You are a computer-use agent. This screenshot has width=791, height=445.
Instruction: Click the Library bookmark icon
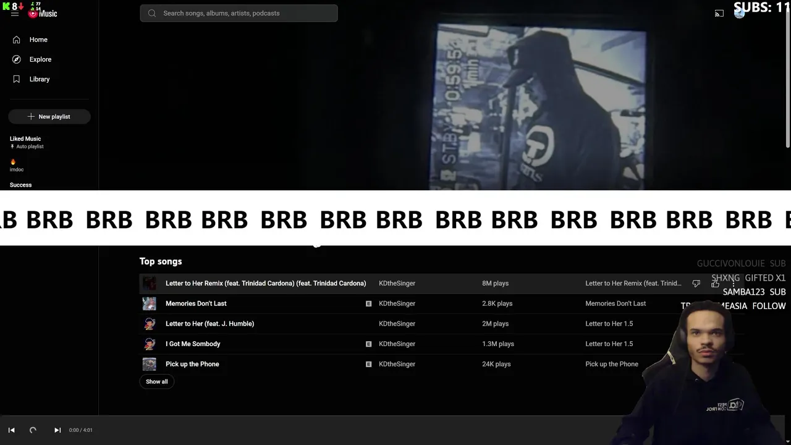17,79
